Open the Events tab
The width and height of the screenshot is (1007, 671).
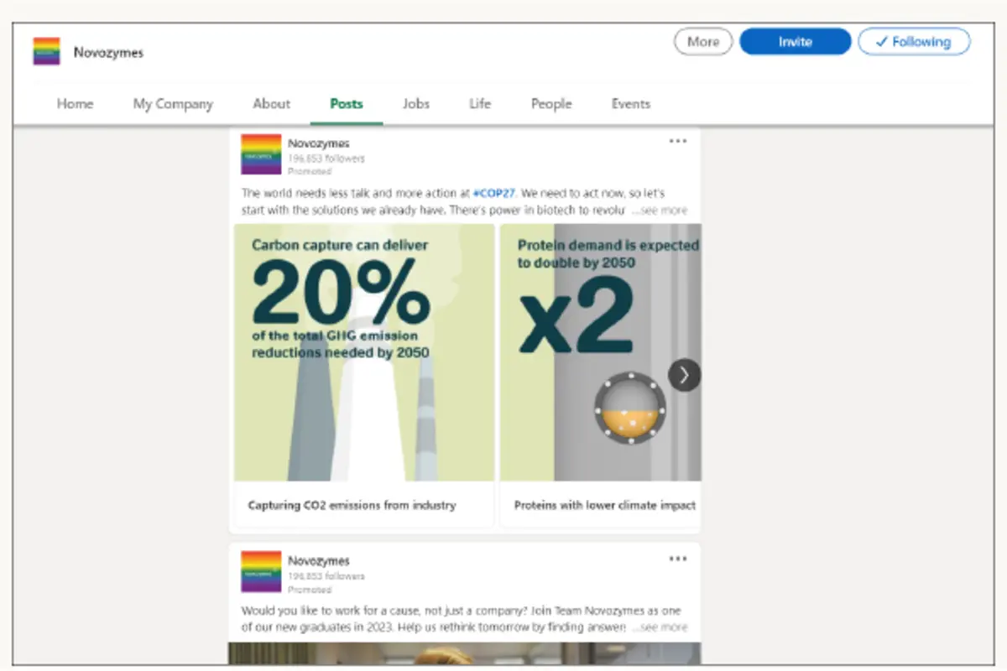630,104
